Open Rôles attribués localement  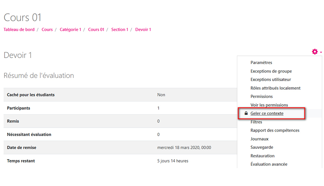pyautogui.click(x=276, y=88)
